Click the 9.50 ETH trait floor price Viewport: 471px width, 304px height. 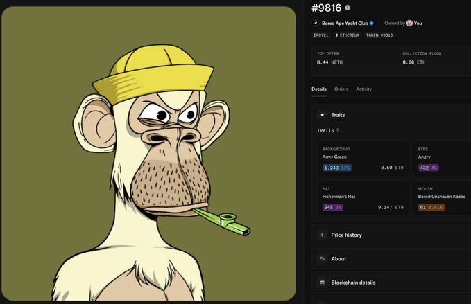coord(392,168)
